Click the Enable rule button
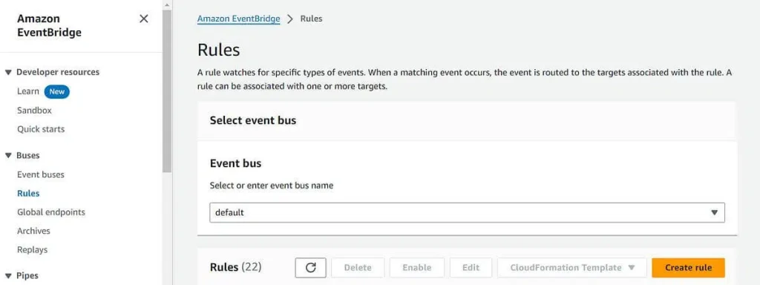This screenshot has height=285, width=760. [x=417, y=267]
